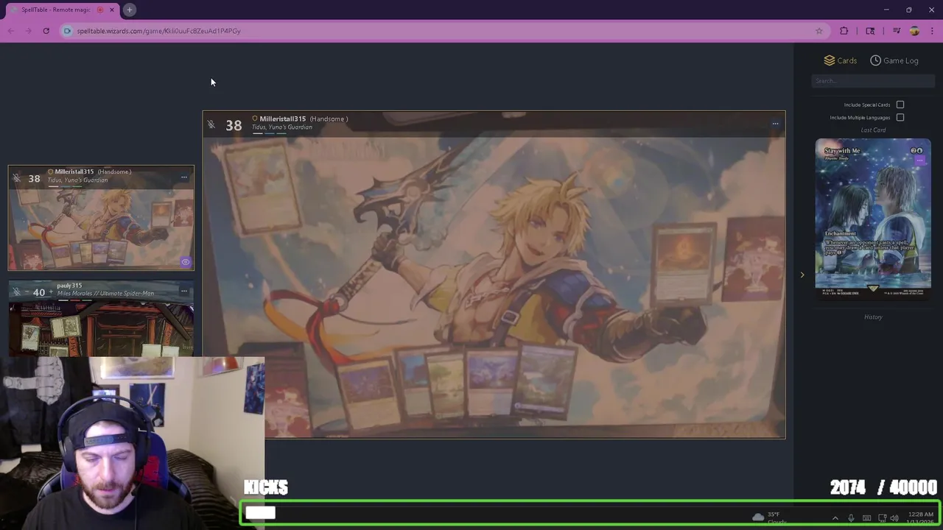Reload the SpellTable page
This screenshot has width=943, height=530.
pos(46,31)
